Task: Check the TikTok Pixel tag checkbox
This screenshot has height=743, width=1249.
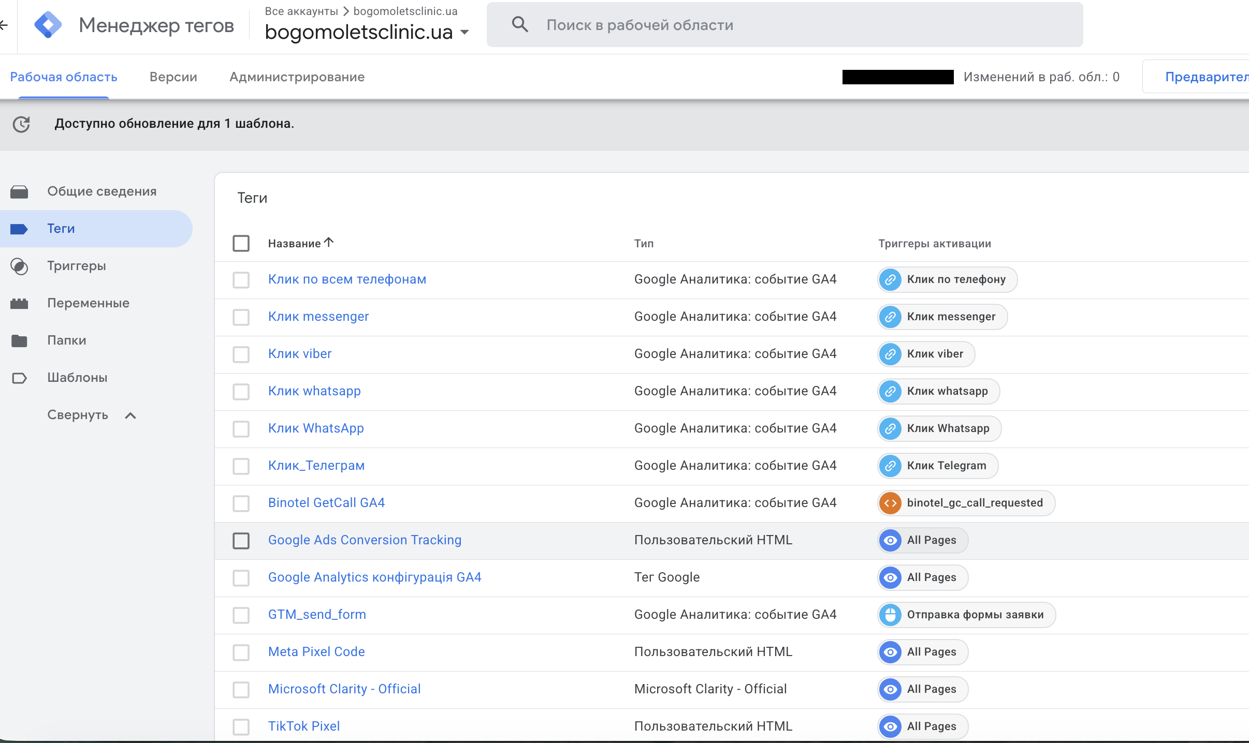Action: [241, 727]
